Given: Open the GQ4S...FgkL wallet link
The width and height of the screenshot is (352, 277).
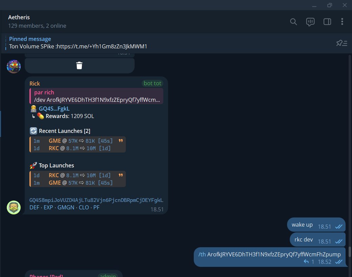Looking at the screenshot, I should point(54,109).
